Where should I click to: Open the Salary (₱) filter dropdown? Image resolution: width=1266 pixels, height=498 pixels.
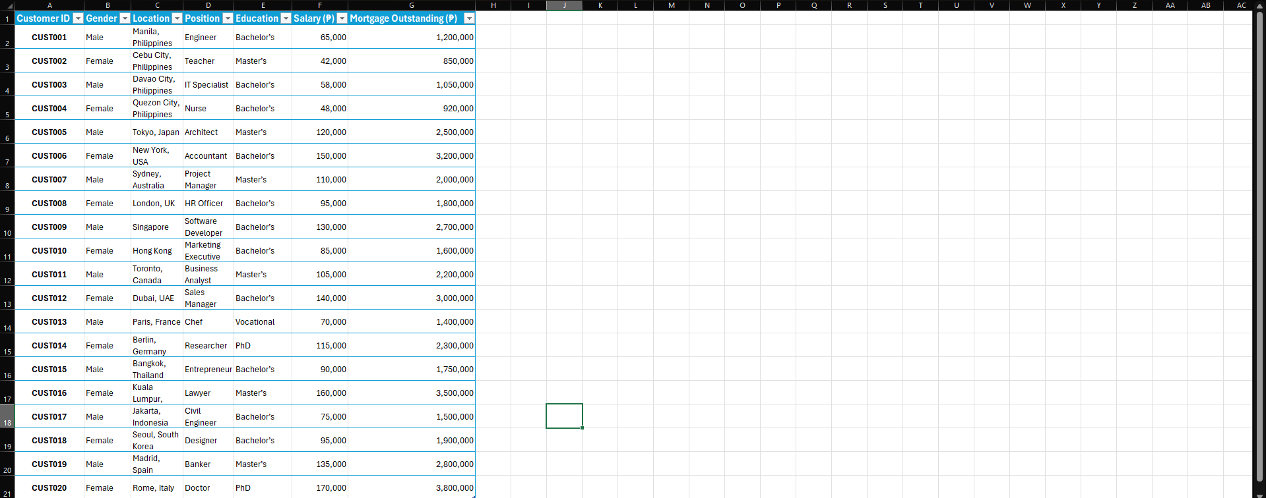(x=342, y=18)
